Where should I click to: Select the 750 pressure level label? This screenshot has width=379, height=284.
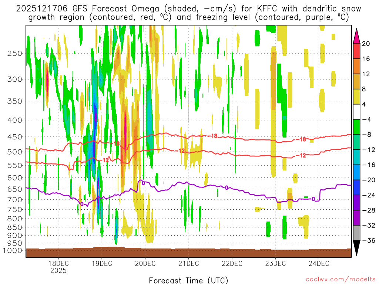pyautogui.click(x=15, y=210)
